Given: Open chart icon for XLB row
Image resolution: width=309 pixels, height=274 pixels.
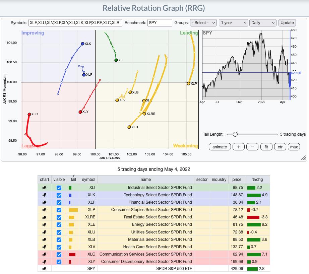Looking at the screenshot, I should pos(44,239).
